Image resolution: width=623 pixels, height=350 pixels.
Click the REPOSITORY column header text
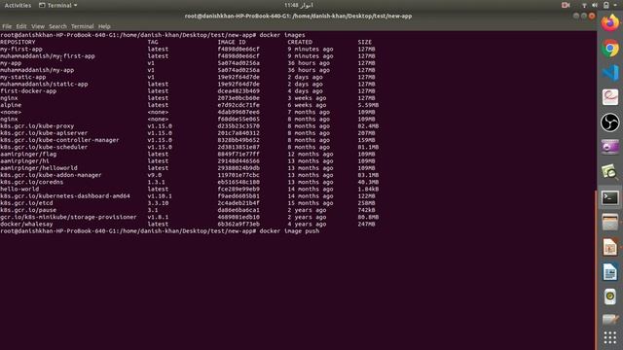click(x=18, y=42)
